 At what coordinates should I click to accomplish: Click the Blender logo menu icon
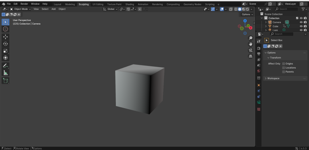pos(3,4)
